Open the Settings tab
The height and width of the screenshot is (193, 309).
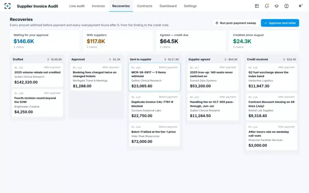(190, 6)
